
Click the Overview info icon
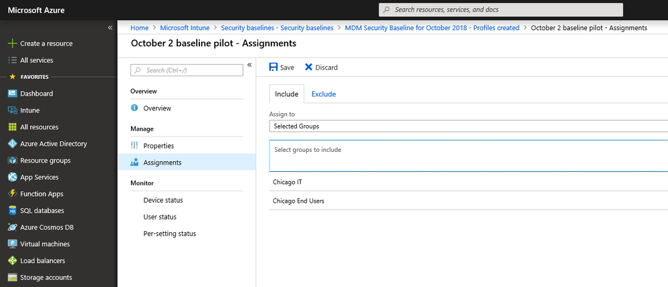[134, 108]
